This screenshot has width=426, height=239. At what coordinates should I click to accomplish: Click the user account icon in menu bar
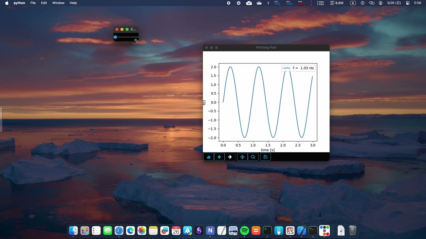pyautogui.click(x=381, y=3)
